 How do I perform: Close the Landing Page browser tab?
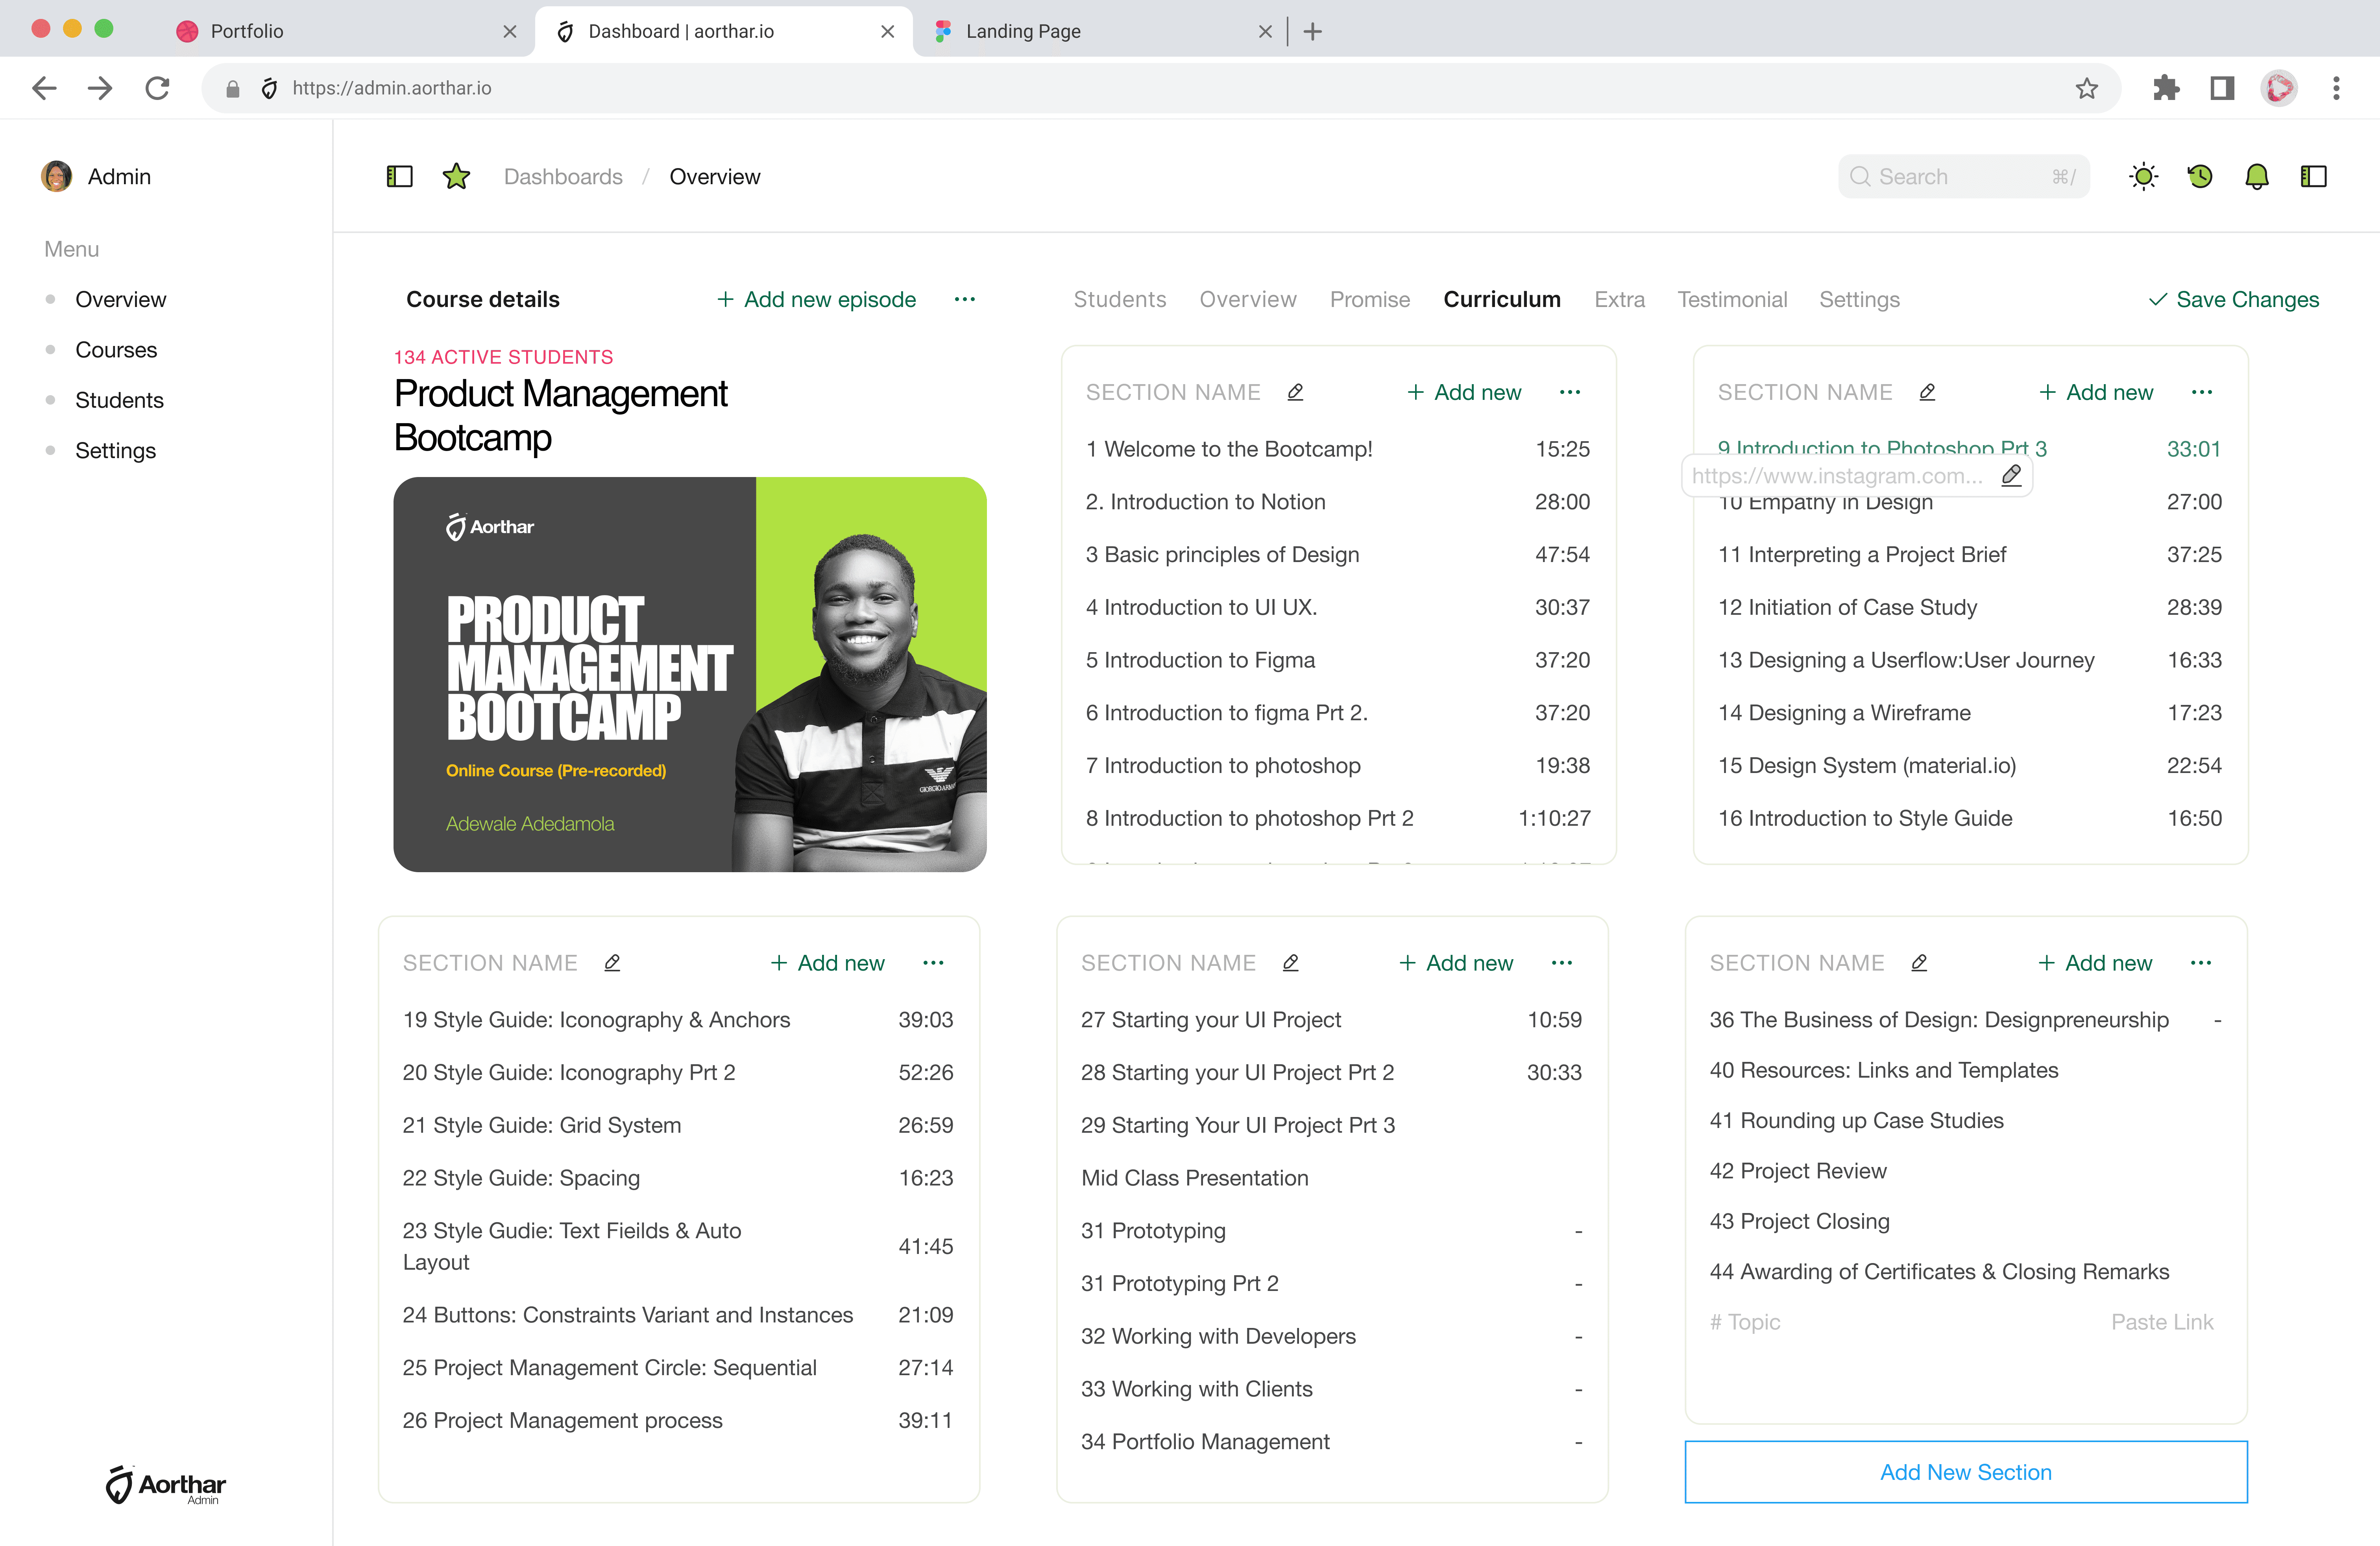click(1265, 31)
